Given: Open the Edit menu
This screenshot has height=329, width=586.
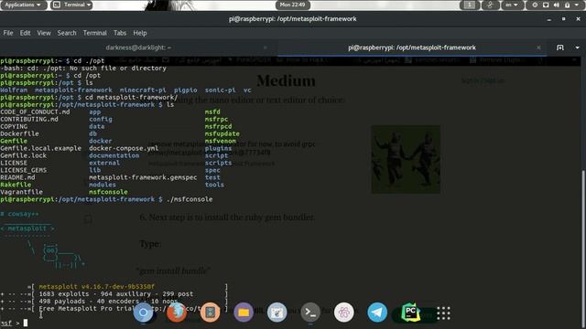Looking at the screenshot, I should click(x=25, y=33).
